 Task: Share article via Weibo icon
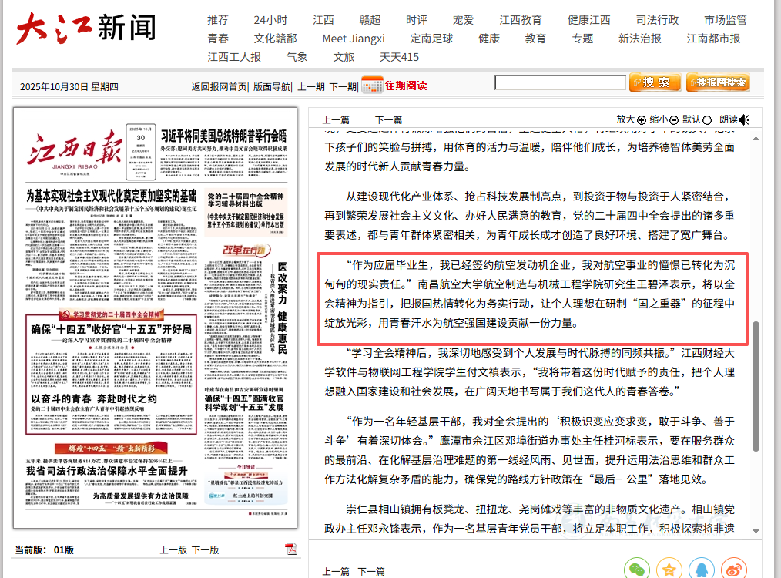pyautogui.click(x=736, y=570)
